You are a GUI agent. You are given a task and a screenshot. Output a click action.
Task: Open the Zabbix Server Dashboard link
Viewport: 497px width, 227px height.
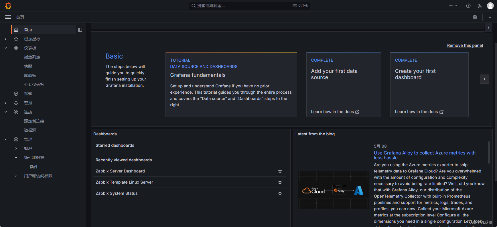coord(120,171)
